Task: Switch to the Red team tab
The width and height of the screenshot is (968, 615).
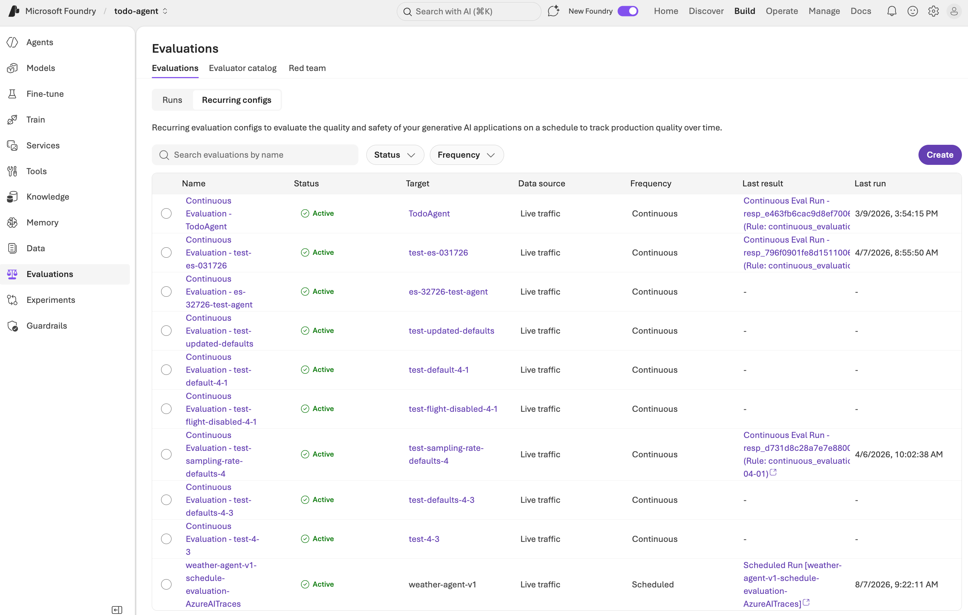Action: 307,68
